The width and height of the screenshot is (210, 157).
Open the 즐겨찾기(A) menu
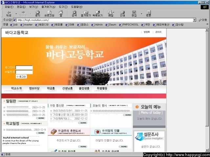point(49,7)
